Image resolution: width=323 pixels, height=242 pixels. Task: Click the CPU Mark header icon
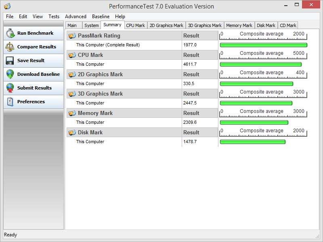click(72, 55)
